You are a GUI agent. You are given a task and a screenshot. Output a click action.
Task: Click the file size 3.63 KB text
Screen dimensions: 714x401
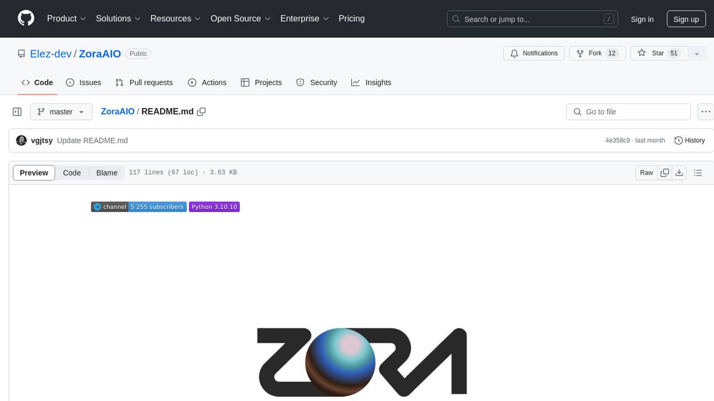coord(223,173)
